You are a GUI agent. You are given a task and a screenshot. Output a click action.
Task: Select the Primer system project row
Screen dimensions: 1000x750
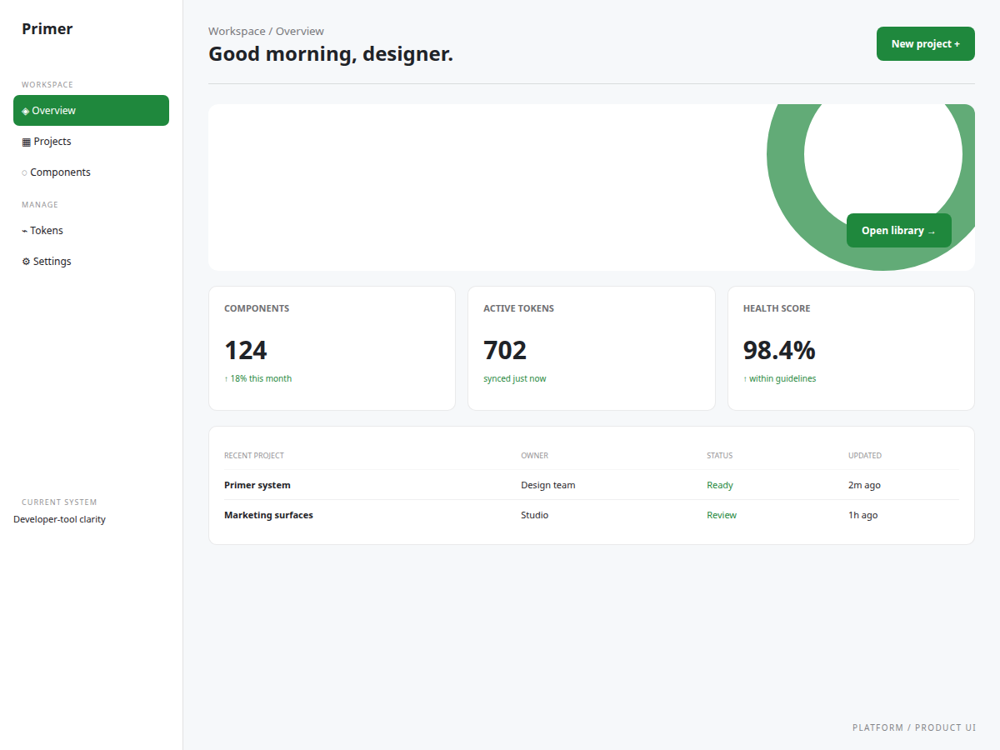[x=592, y=485]
